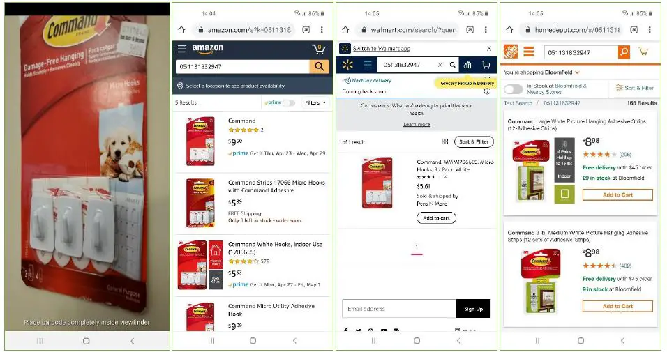The height and width of the screenshot is (352, 667).
Task: Open the Home Depot cart icon
Action: [x=643, y=52]
